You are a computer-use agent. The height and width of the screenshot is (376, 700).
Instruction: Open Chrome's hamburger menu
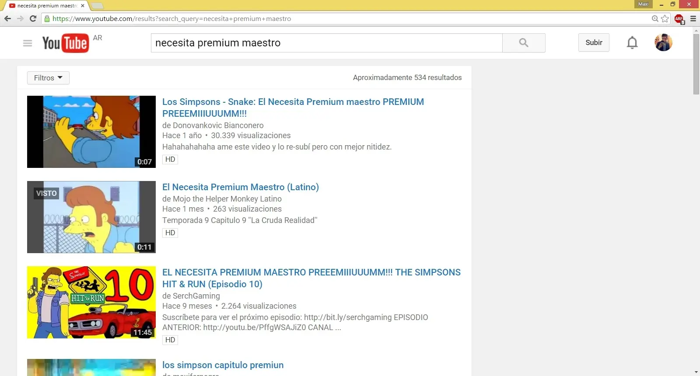[x=693, y=18]
